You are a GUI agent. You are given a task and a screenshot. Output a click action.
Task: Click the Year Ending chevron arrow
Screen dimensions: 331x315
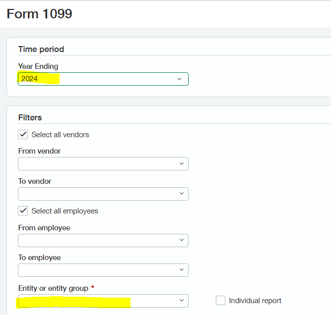click(179, 79)
